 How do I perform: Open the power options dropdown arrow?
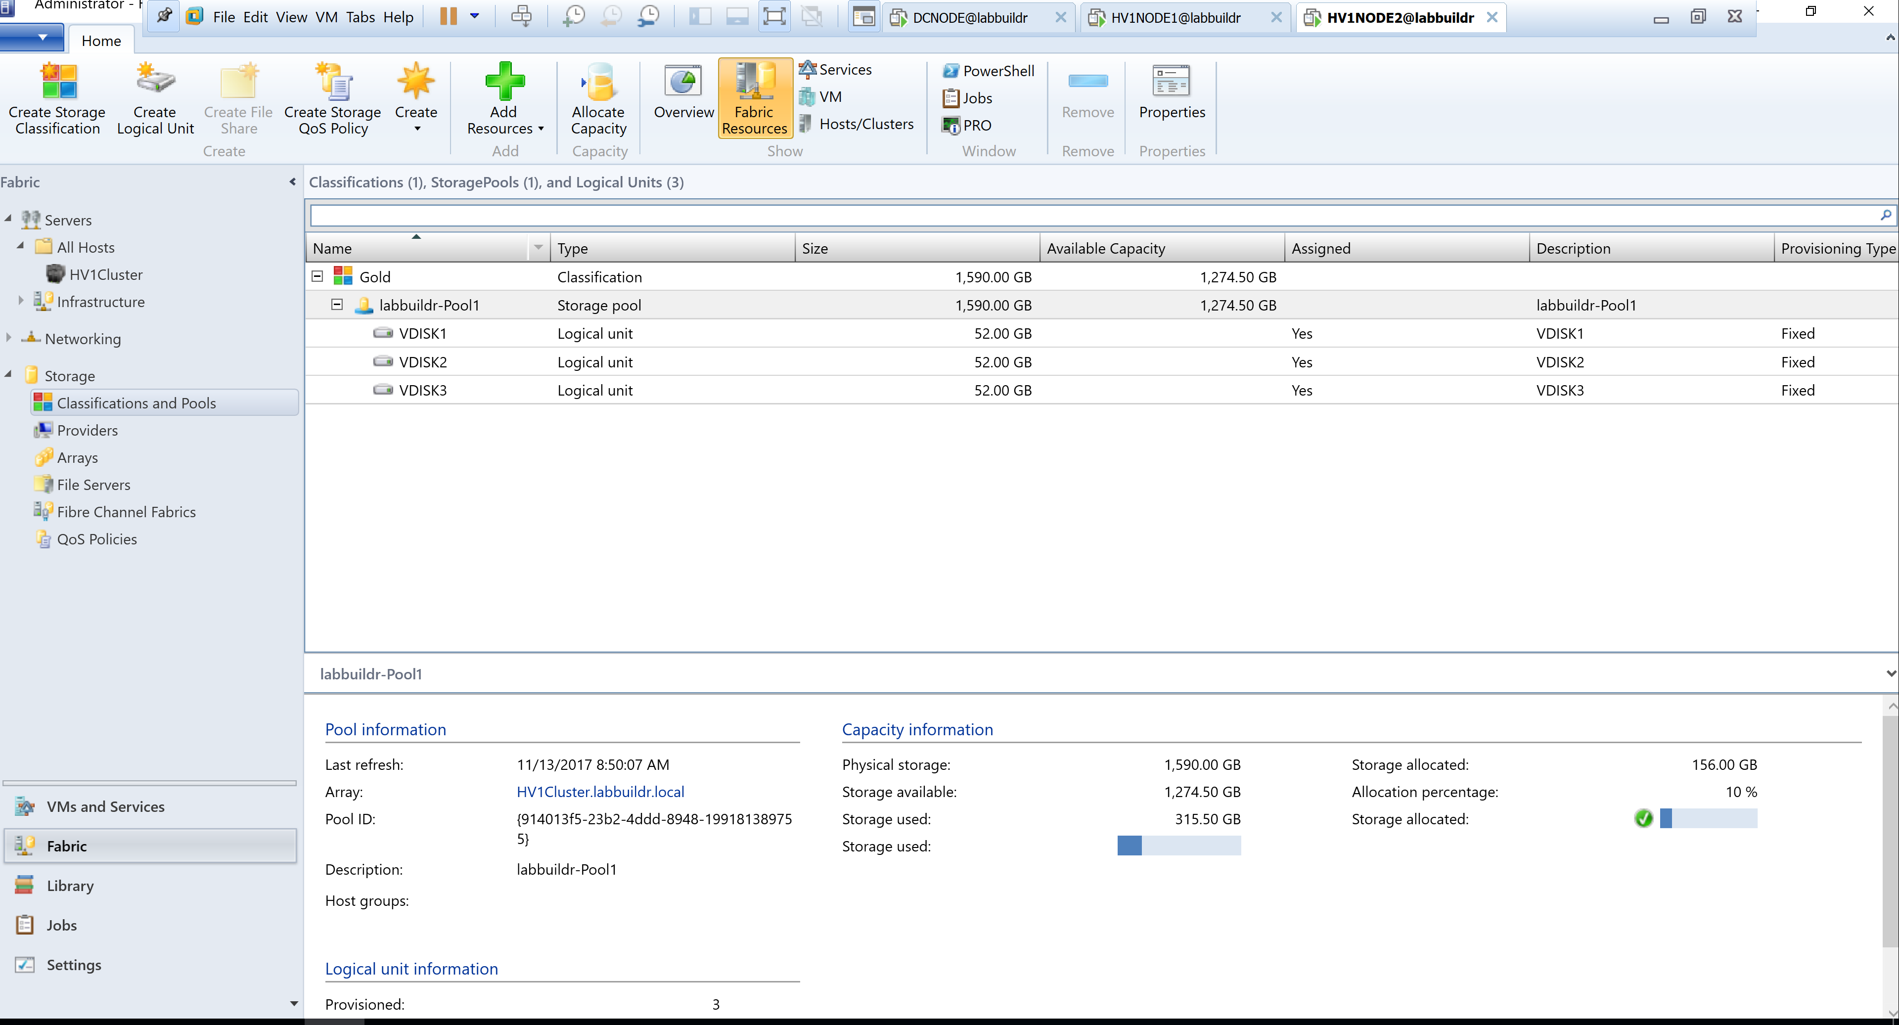[x=475, y=16]
